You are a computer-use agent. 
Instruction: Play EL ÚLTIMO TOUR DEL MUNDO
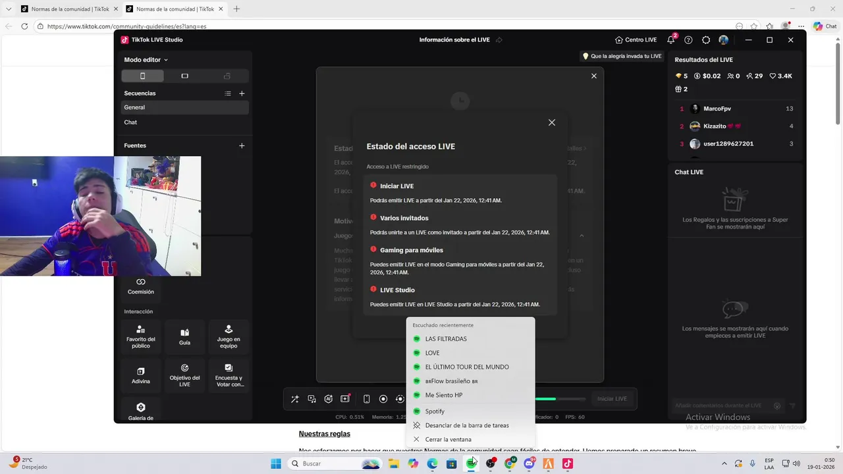click(x=470, y=367)
